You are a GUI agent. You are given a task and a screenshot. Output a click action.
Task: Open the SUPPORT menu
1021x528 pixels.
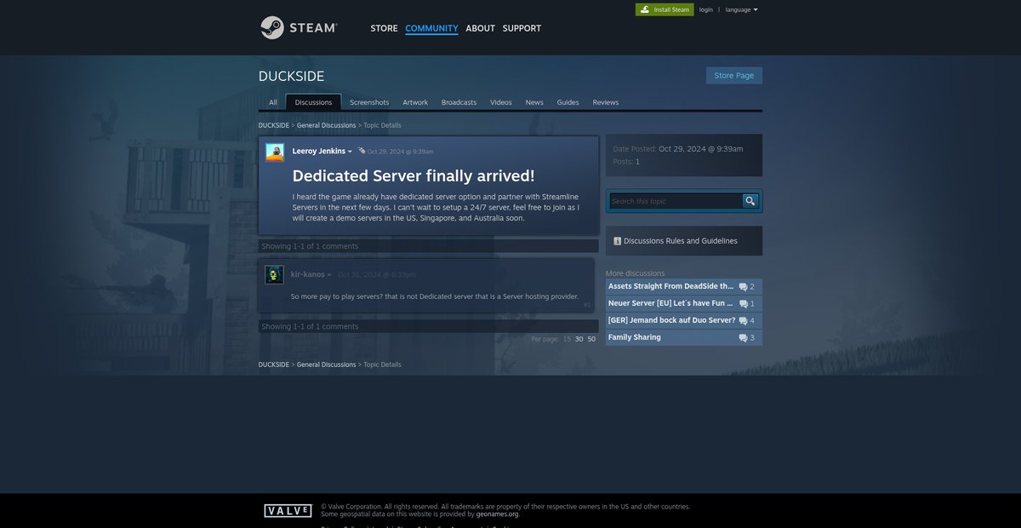522,28
